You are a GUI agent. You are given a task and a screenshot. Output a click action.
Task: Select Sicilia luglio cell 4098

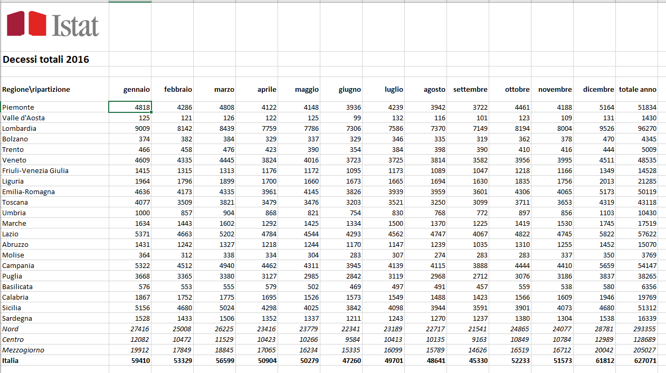(383, 308)
